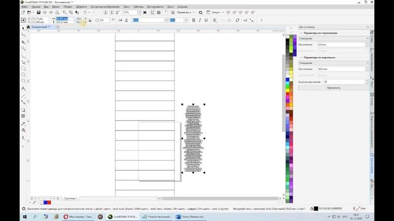The width and height of the screenshot is (394, 221).
Task: Open the Effects menu
Action: pyautogui.click(x=81, y=7)
